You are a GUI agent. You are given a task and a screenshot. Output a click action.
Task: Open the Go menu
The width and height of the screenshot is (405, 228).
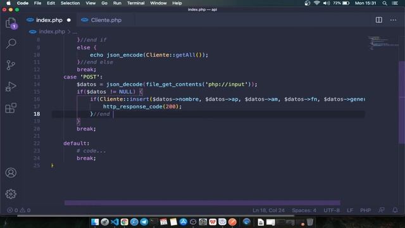pyautogui.click(x=104, y=3)
